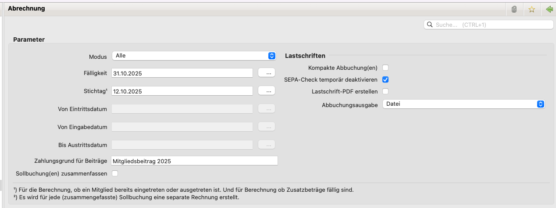Click the Von Eintrittsdatum ellipsis button
The image size is (556, 208).
[267, 109]
